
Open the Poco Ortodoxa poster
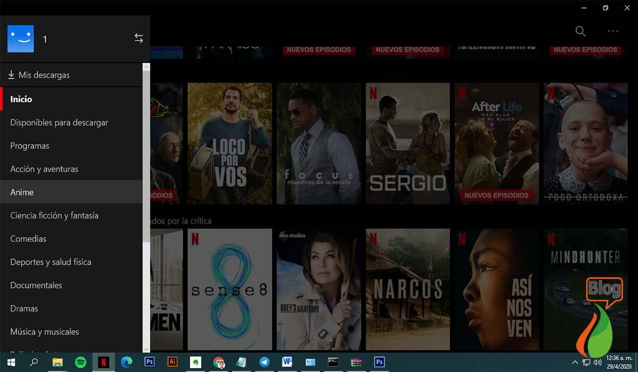coord(585,143)
